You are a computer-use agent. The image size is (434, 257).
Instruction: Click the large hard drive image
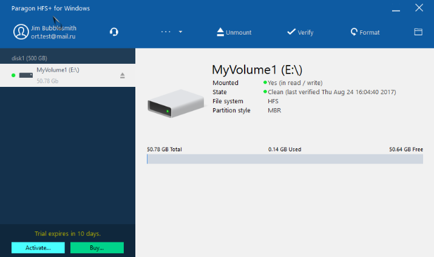click(176, 103)
